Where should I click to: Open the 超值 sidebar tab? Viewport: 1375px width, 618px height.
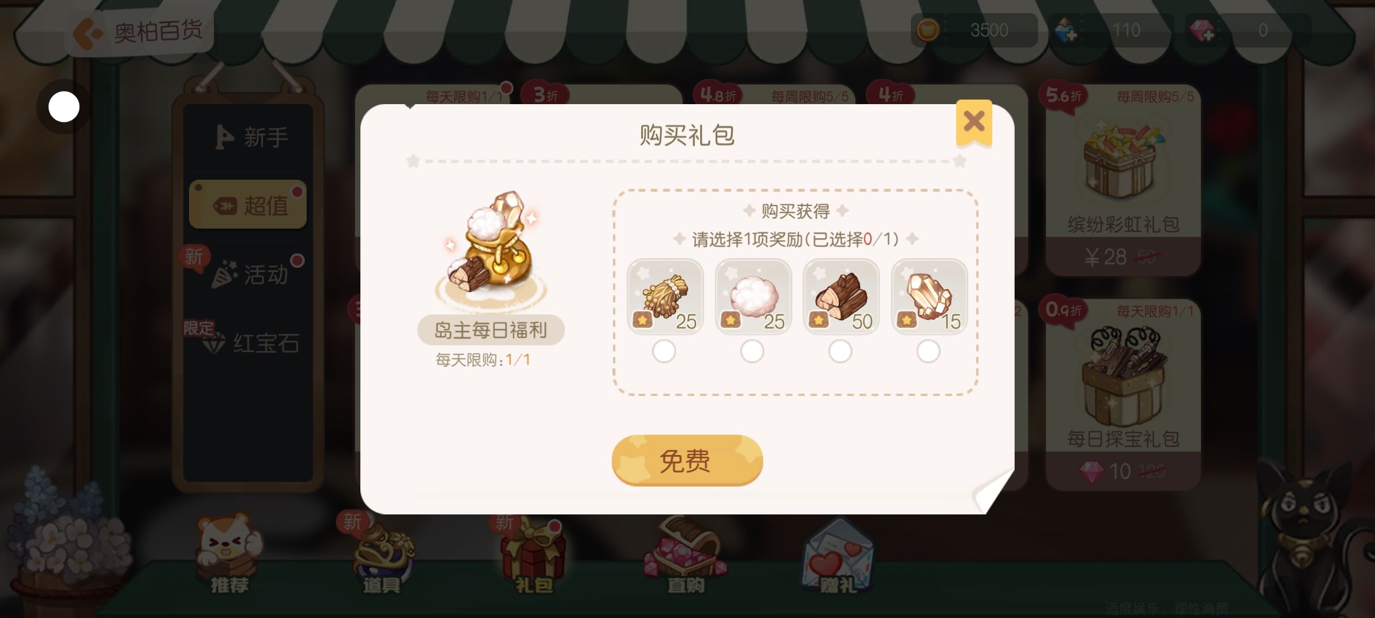click(x=248, y=205)
